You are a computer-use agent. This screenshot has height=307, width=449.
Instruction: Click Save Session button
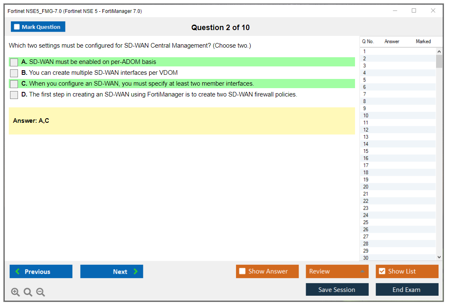click(x=337, y=289)
